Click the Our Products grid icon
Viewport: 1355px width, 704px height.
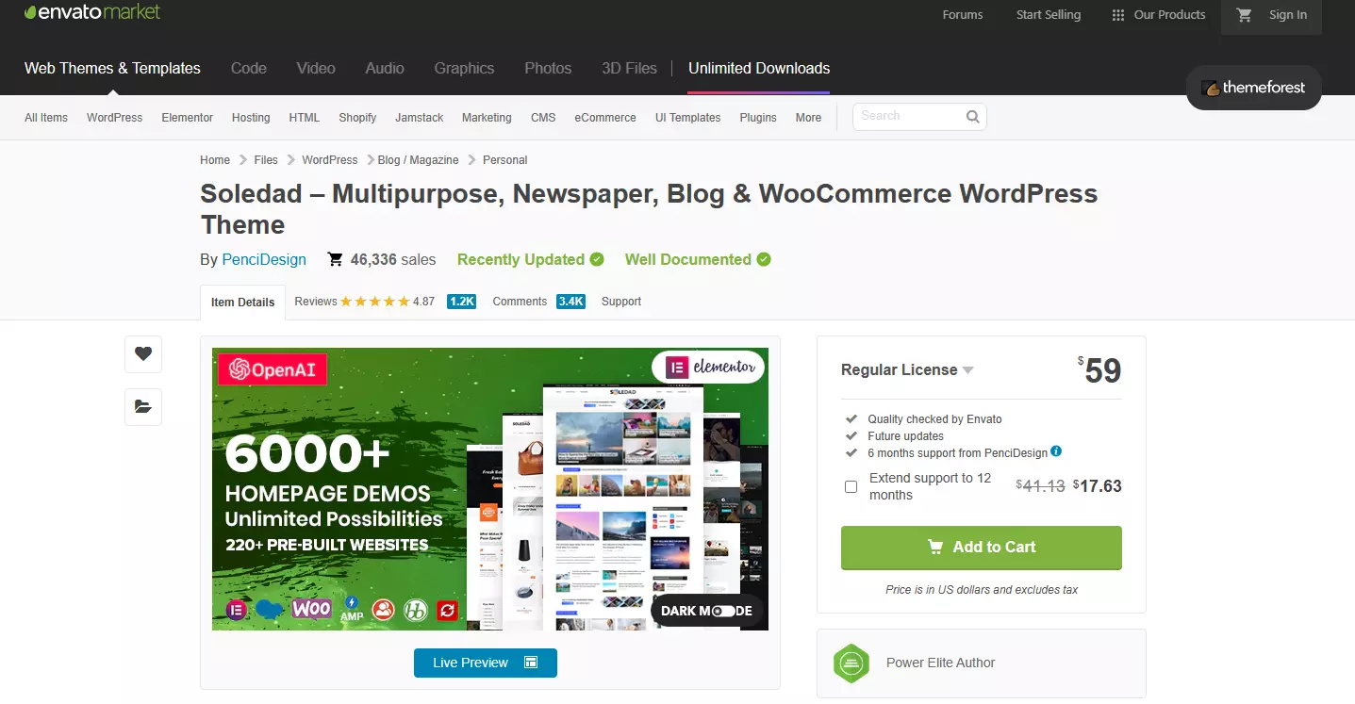pos(1118,15)
